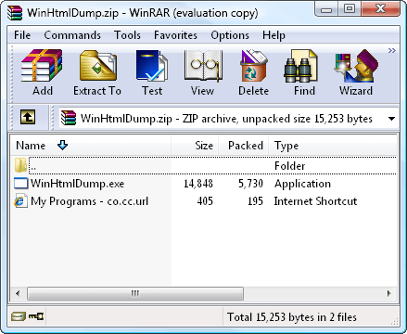The width and height of the screenshot is (407, 334).
Task: Click the Find binoculars toolbar icon
Action: (300, 66)
